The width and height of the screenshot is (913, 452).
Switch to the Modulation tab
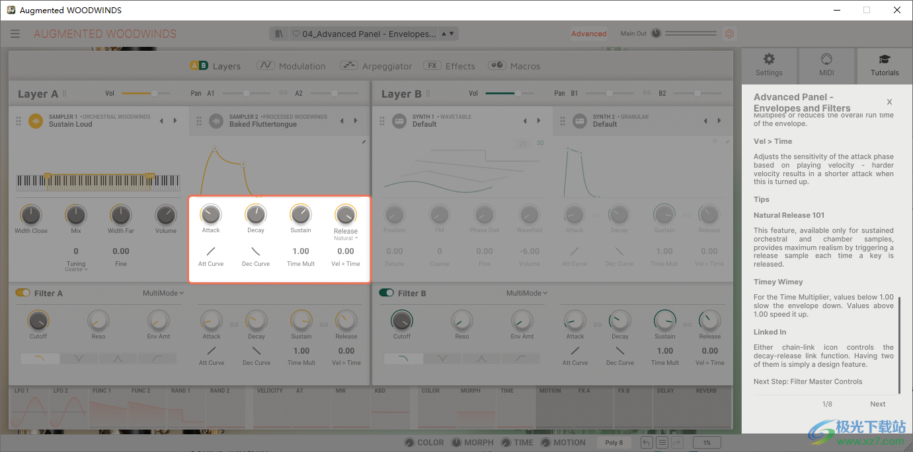click(292, 66)
